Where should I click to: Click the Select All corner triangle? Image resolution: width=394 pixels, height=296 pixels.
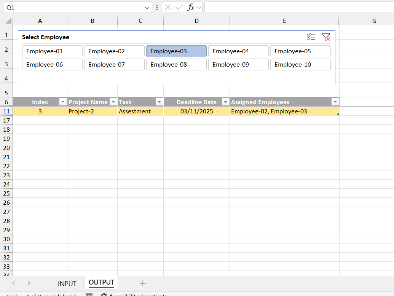pos(8,21)
